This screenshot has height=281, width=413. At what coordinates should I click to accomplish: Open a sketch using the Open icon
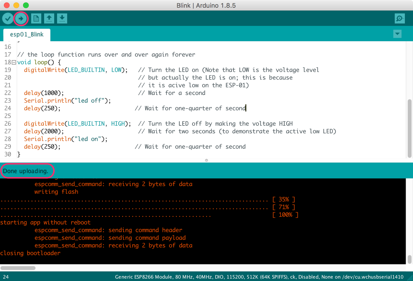(x=49, y=18)
